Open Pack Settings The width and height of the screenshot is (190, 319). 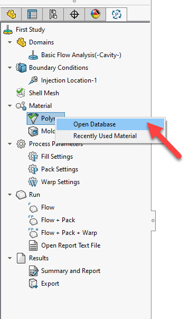60,169
